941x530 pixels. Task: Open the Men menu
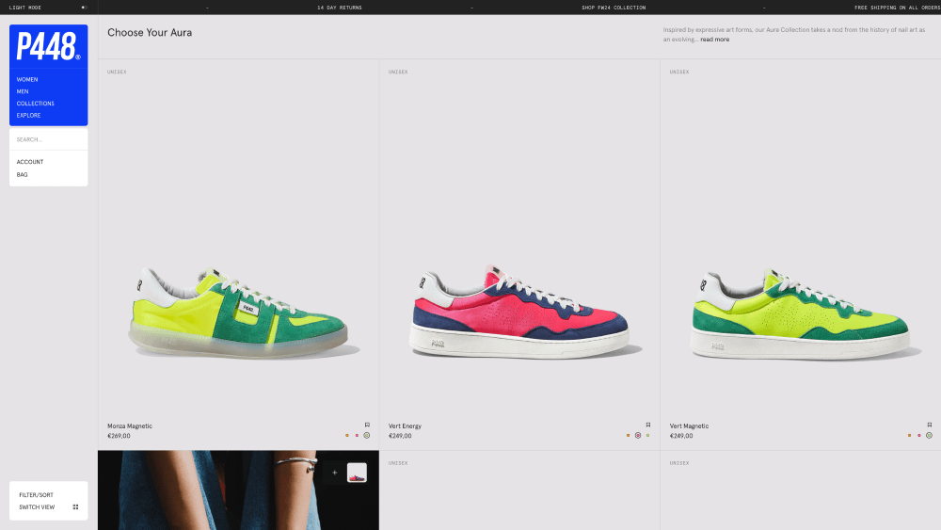(x=23, y=91)
